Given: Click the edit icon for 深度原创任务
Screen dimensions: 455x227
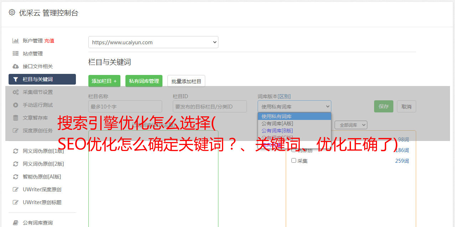Looking at the screenshot, I should pos(16,131).
